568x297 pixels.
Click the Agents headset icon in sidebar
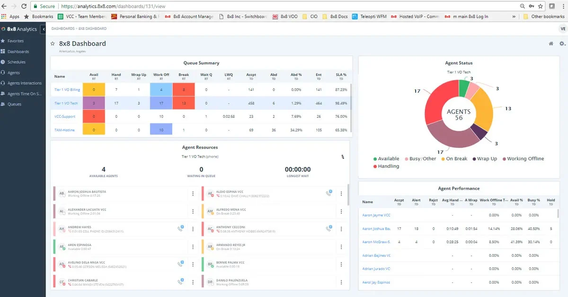pos(3,73)
